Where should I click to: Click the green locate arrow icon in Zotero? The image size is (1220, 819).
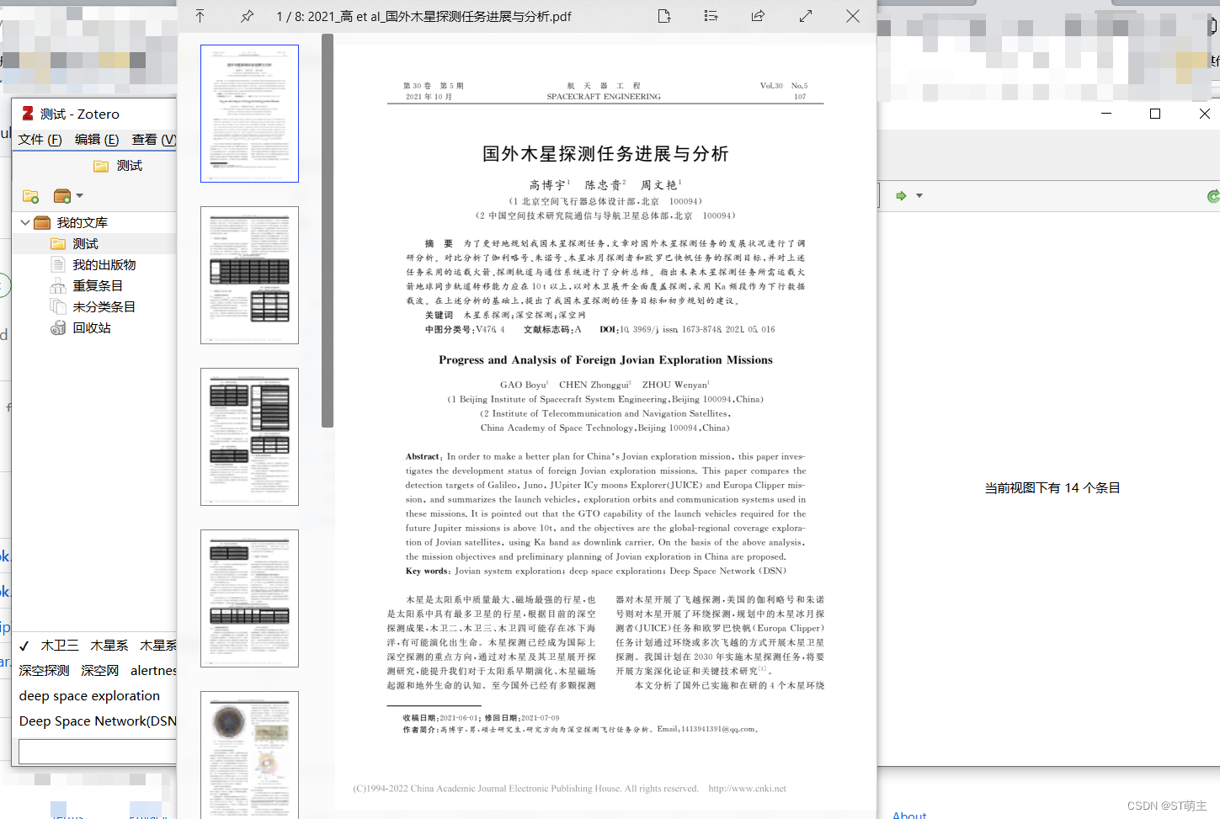[901, 195]
